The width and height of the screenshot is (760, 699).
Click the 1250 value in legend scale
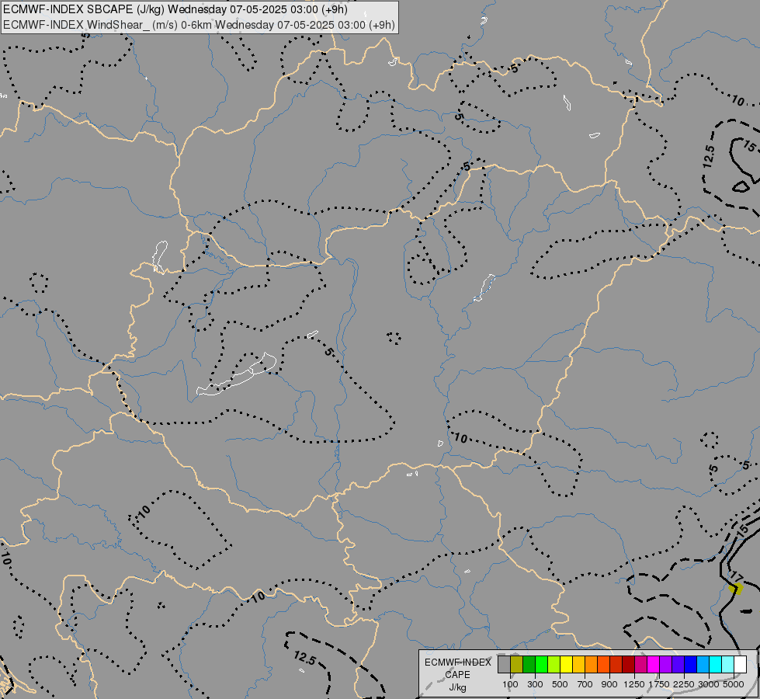(634, 684)
